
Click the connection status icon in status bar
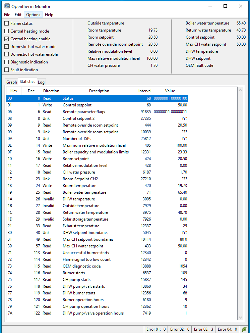tap(244, 329)
